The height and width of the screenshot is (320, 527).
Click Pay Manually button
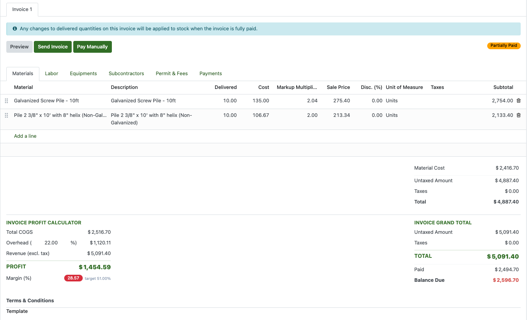click(x=93, y=47)
